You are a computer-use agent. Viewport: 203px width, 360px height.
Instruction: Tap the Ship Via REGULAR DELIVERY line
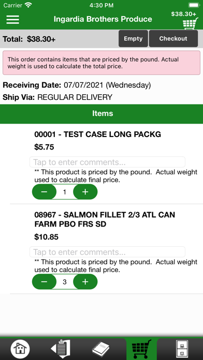[x=57, y=97]
